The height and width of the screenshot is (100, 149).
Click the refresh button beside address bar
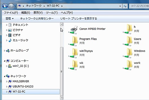[125, 6]
